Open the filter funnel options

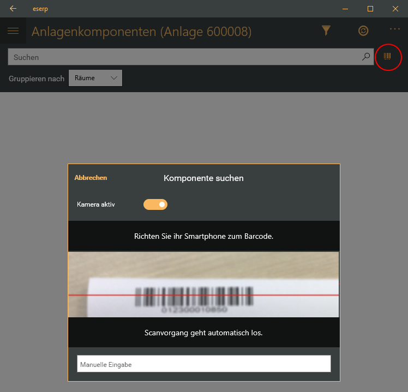pyautogui.click(x=326, y=31)
